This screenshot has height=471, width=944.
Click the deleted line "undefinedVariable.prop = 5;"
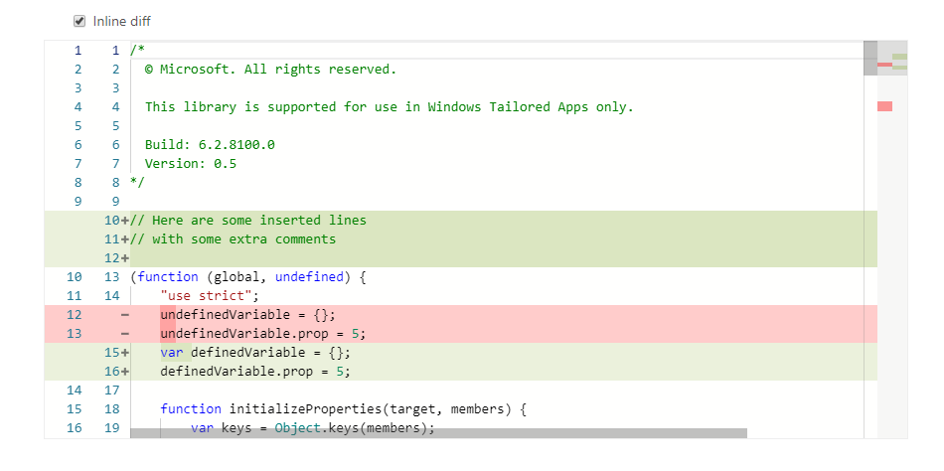262,334
